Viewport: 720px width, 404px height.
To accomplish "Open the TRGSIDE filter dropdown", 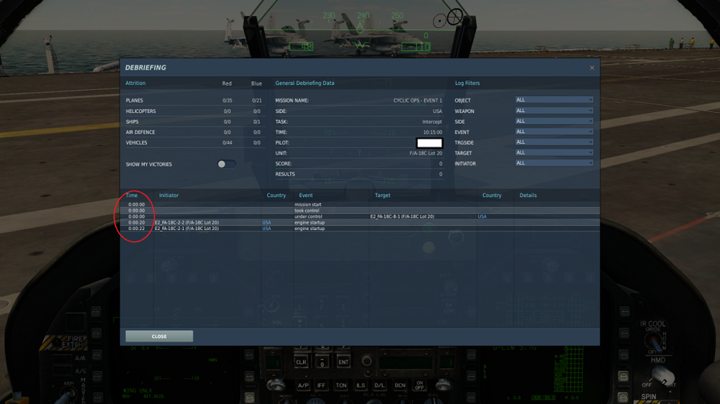I will pyautogui.click(x=554, y=142).
